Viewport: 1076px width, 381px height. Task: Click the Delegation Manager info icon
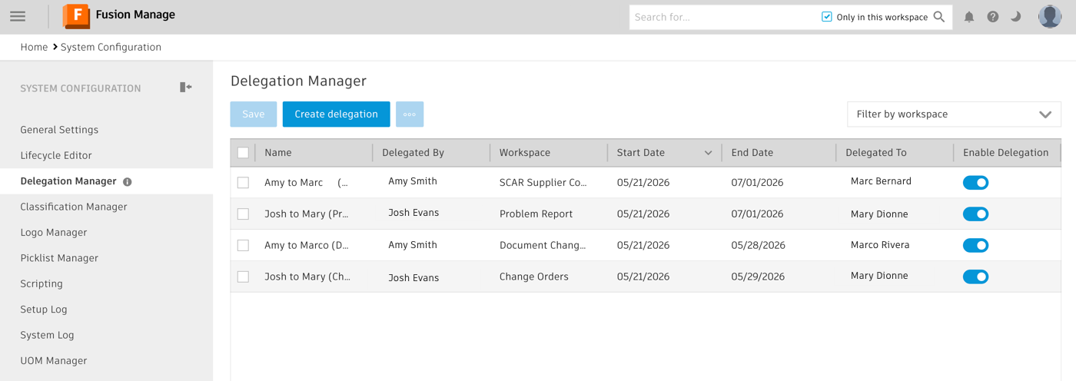pyautogui.click(x=128, y=182)
